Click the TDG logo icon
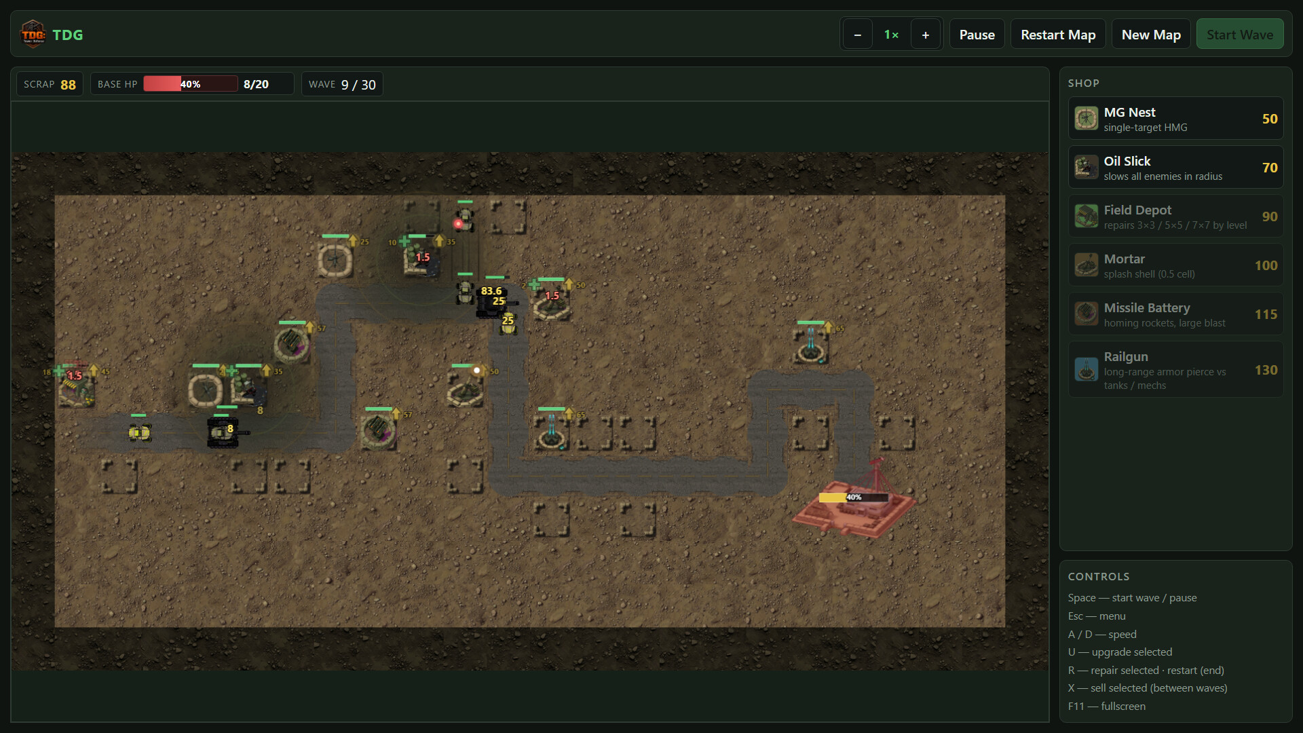This screenshot has height=733, width=1303. tap(33, 34)
